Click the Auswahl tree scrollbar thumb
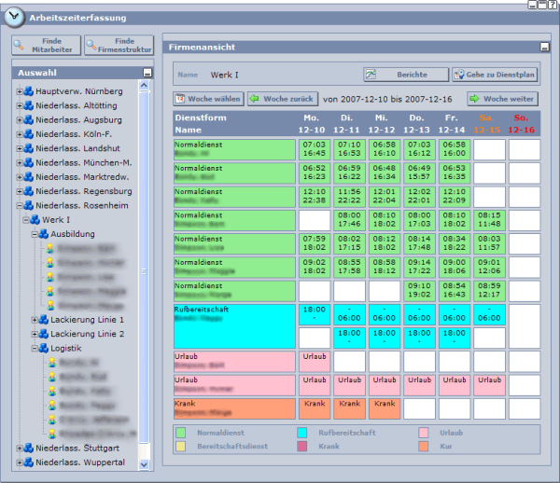 tap(144, 267)
